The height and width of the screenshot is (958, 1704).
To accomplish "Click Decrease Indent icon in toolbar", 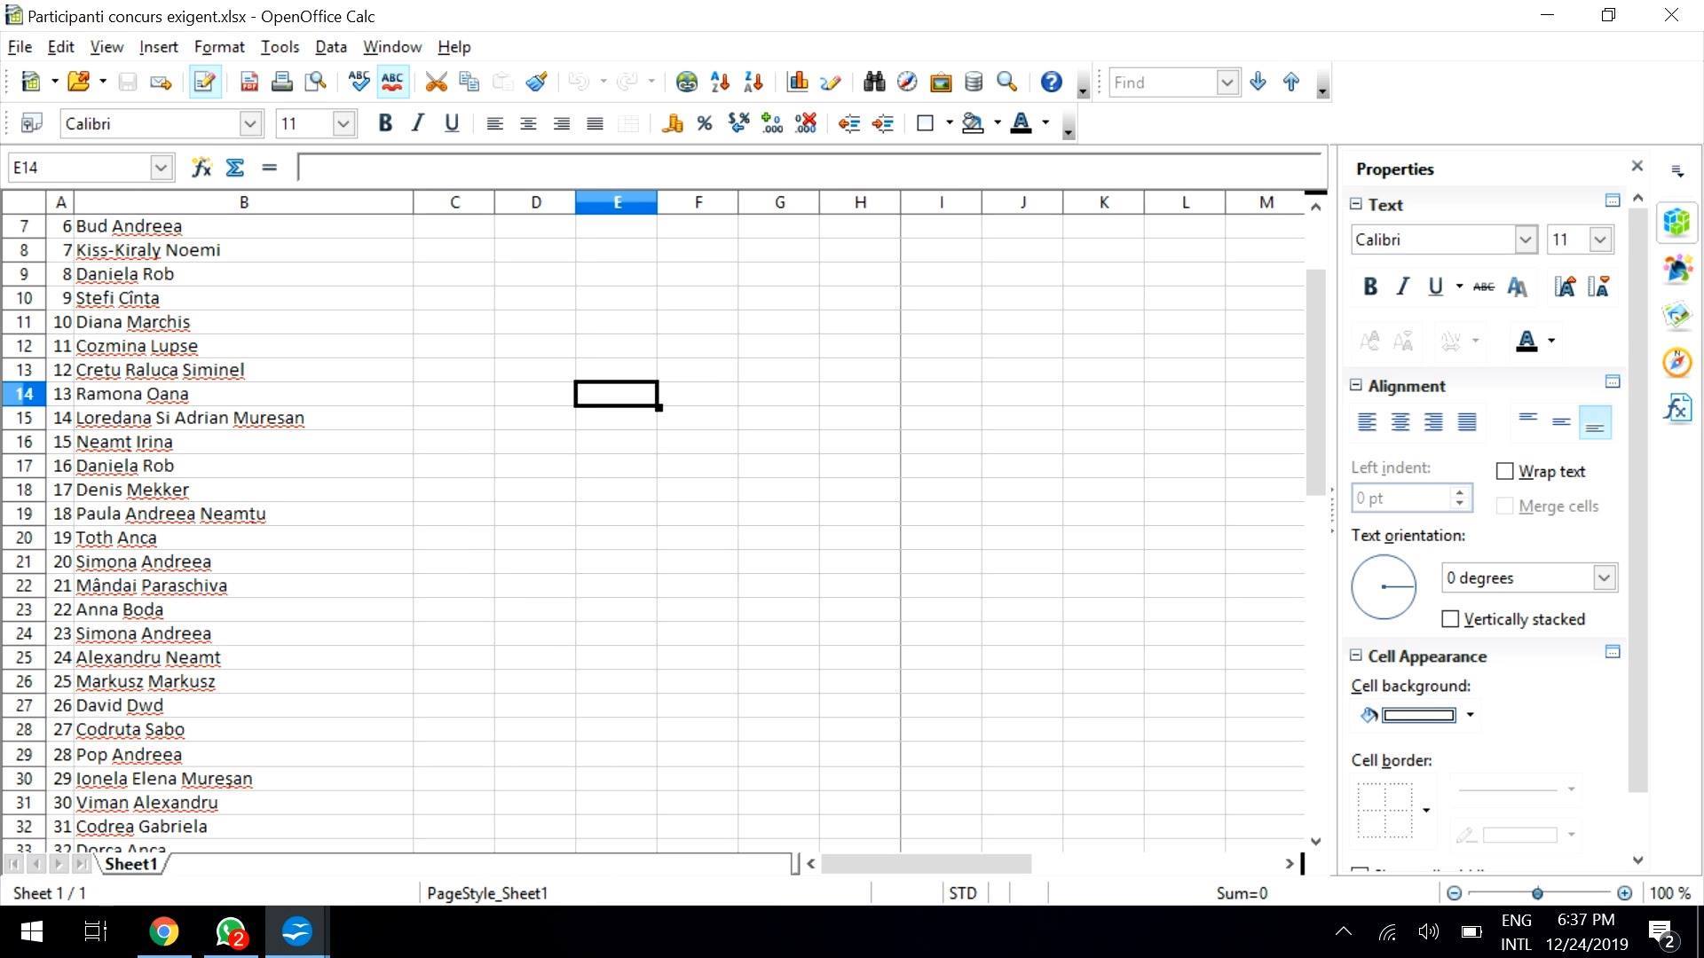I will click(849, 124).
